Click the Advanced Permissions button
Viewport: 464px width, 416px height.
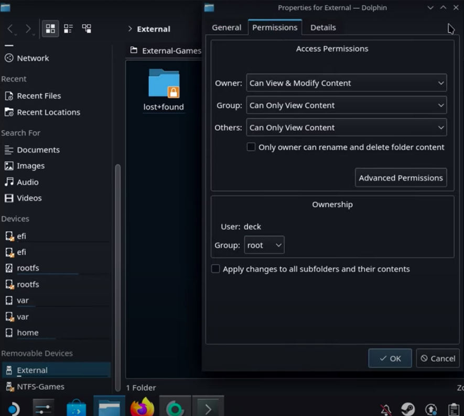401,178
